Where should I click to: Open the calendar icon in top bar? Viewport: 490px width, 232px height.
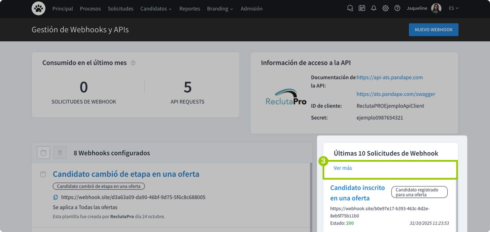(362, 8)
